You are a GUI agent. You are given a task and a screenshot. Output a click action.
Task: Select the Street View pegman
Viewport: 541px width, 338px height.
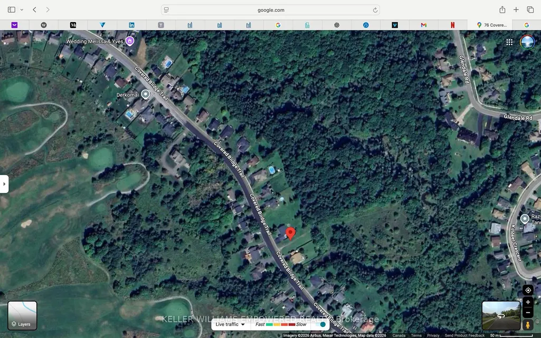pyautogui.click(x=528, y=325)
